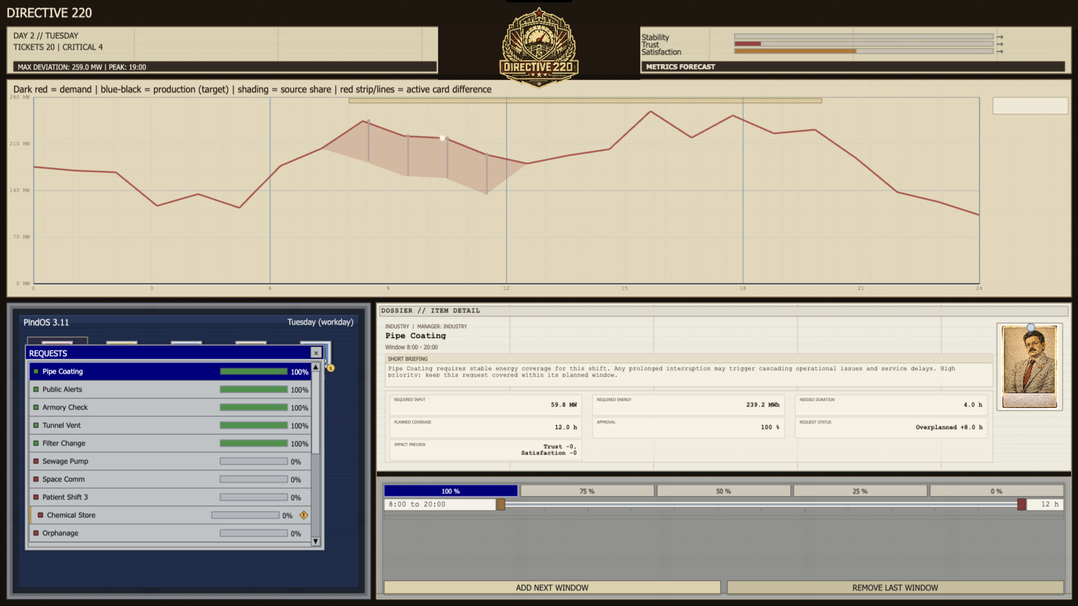
Task: Close the REQUESTS window
Action: click(316, 353)
